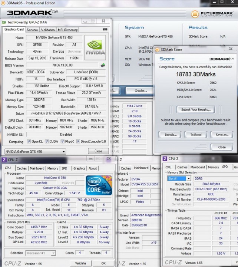Click the Validate button in CPU-Z
Viewport: 238px width, 267px height.
click(x=80, y=263)
